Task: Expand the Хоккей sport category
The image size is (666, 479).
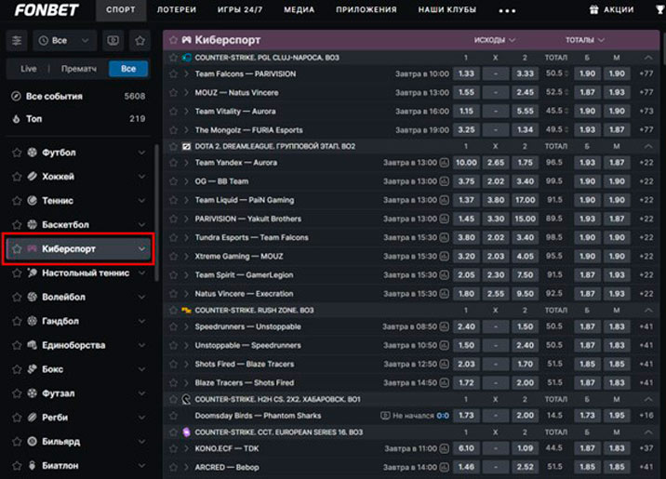Action: pos(141,177)
